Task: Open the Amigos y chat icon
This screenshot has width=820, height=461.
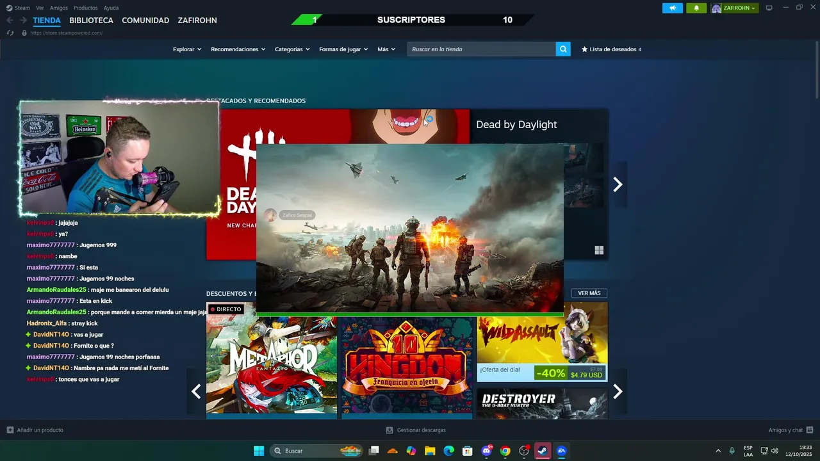Action: [x=810, y=430]
